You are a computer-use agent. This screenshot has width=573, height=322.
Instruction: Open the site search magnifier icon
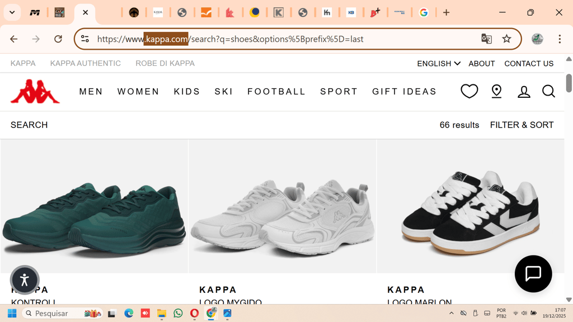click(x=548, y=91)
